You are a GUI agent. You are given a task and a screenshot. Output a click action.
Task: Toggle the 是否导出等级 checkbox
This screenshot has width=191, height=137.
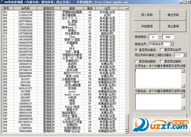136,50
